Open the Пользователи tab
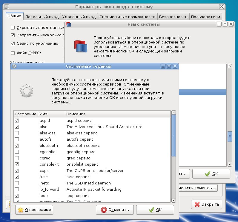238x222 pixels. [x=206, y=17]
